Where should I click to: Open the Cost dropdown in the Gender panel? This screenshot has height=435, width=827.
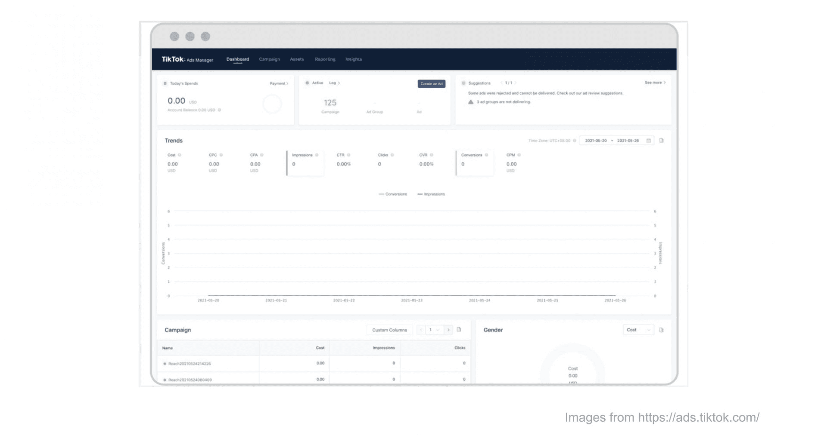tap(638, 330)
